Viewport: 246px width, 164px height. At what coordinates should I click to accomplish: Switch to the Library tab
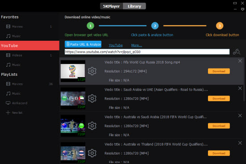pyautogui.click(x=135, y=6)
